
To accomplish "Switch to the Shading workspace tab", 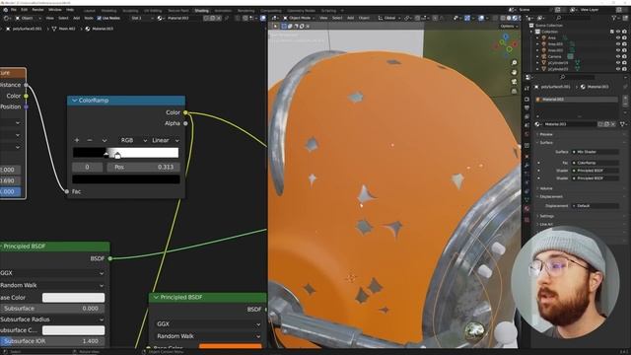I will point(201,11).
